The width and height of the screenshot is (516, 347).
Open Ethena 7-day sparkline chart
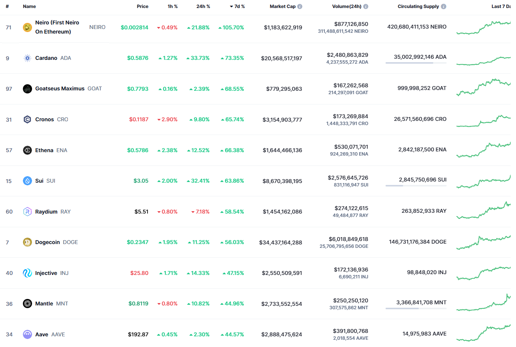[483, 149]
